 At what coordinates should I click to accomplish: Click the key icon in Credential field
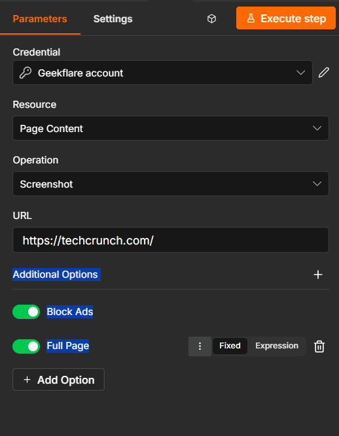coord(26,73)
